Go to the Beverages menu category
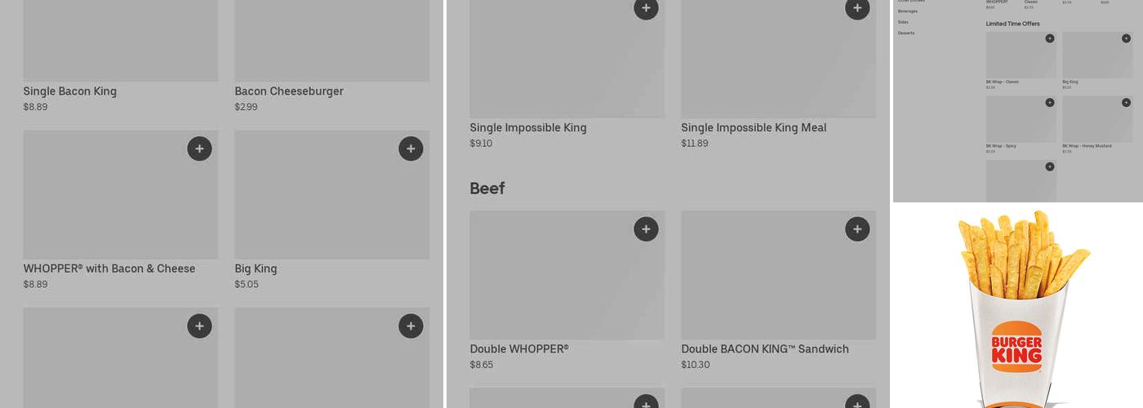 pos(908,11)
